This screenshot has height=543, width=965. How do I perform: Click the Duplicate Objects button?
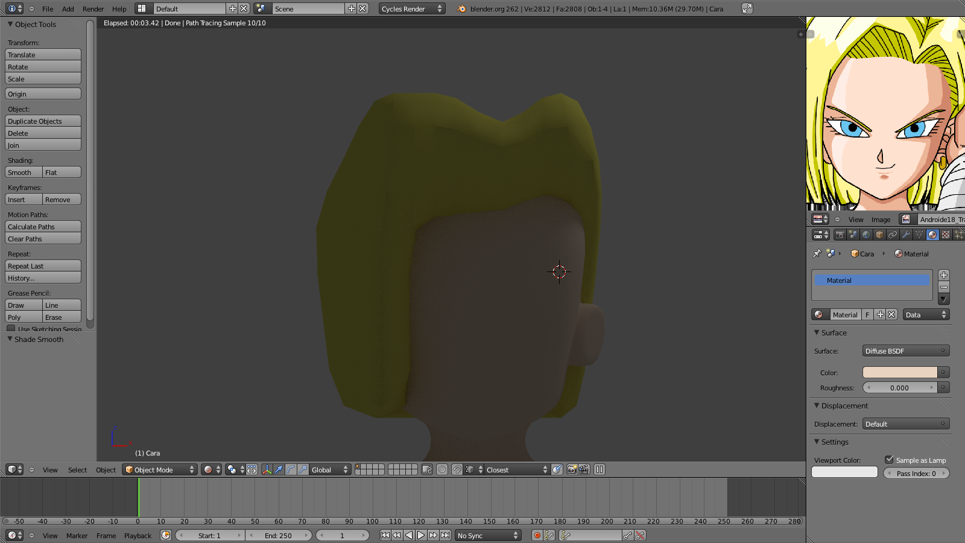43,121
